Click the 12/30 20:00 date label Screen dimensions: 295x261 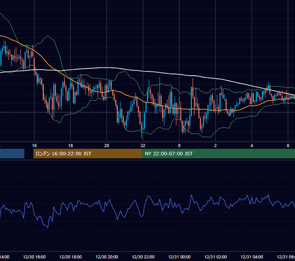(x=107, y=257)
